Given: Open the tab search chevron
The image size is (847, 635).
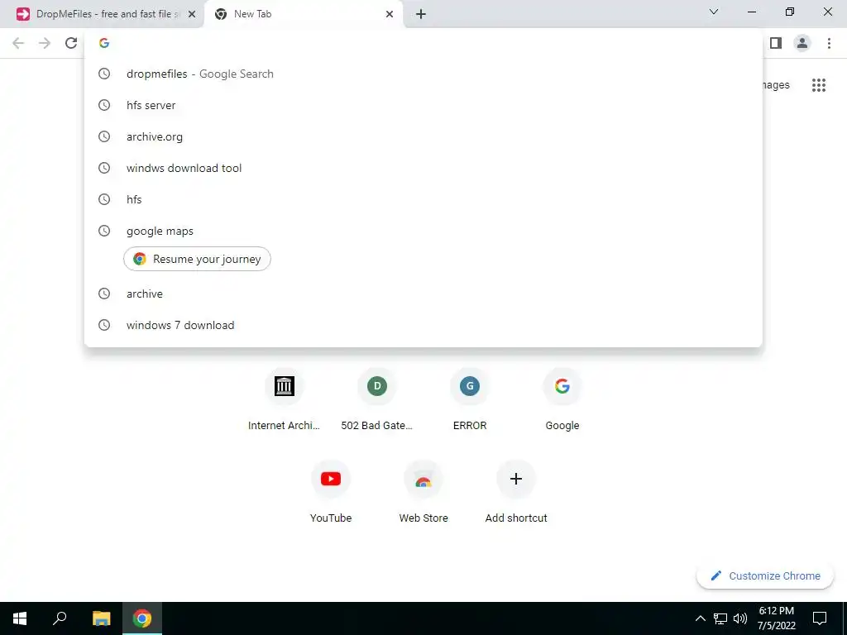Looking at the screenshot, I should click(714, 12).
